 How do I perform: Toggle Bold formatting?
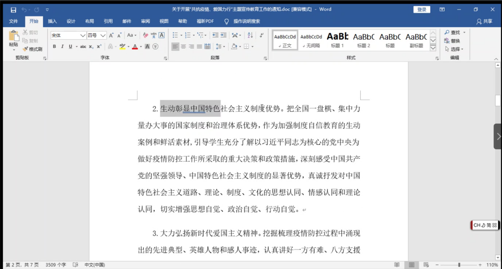54,46
